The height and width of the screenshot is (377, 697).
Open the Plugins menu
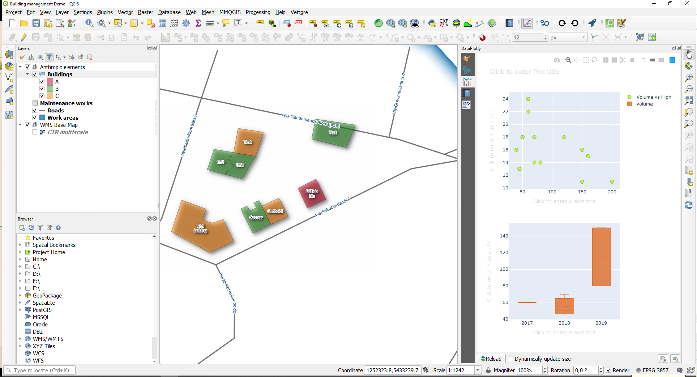click(105, 12)
